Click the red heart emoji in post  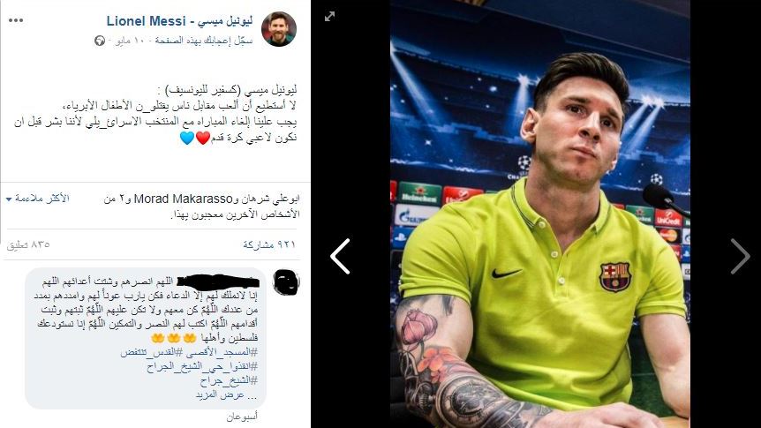click(203, 138)
